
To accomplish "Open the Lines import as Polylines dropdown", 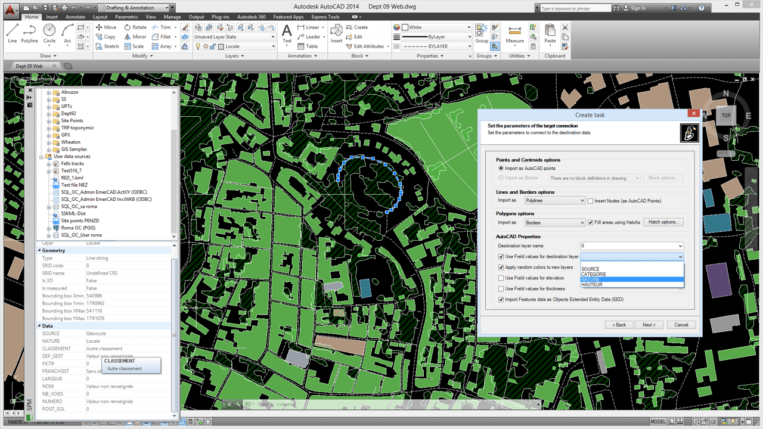I will [555, 201].
